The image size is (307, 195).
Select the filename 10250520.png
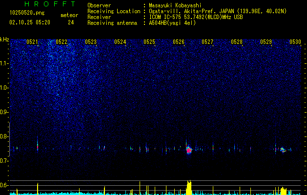coord(27,13)
